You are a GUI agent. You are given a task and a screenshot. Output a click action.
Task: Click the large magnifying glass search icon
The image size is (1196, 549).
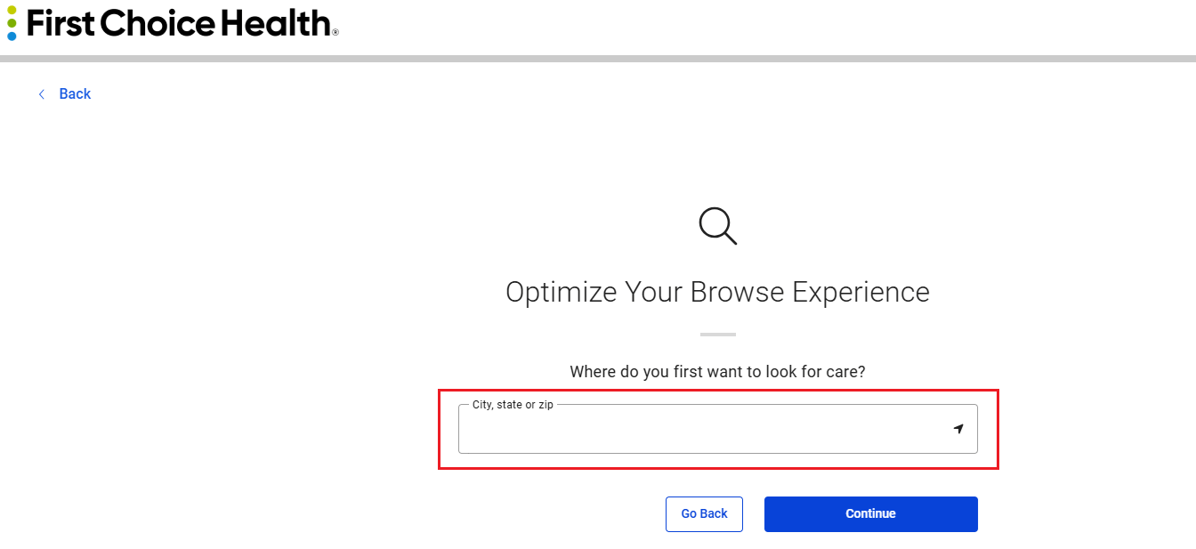pos(717,225)
